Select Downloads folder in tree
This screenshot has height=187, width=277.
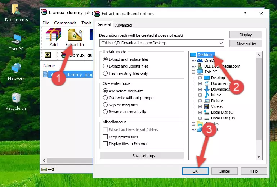[x=220, y=89]
